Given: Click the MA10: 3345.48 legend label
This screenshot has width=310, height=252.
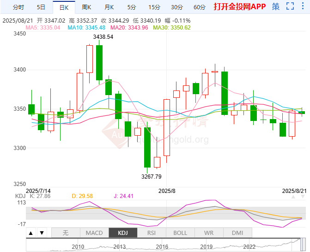Looking at the screenshot, I should 86,27.
